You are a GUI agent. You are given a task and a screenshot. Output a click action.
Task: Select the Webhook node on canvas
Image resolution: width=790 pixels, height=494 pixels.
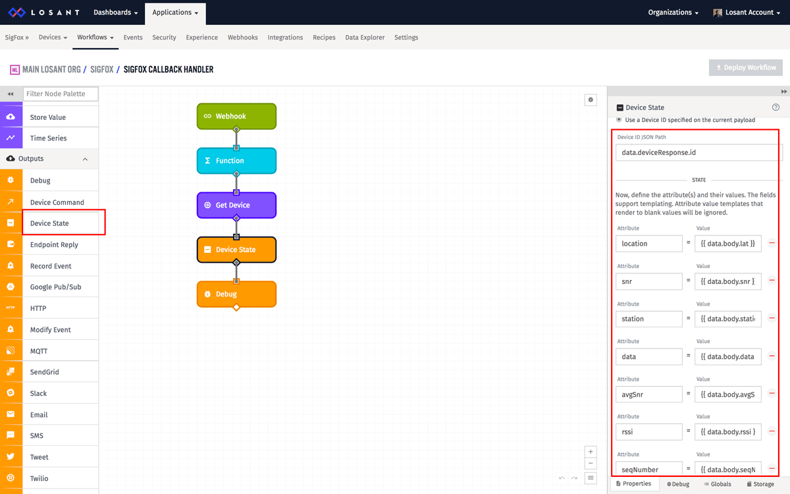point(236,116)
